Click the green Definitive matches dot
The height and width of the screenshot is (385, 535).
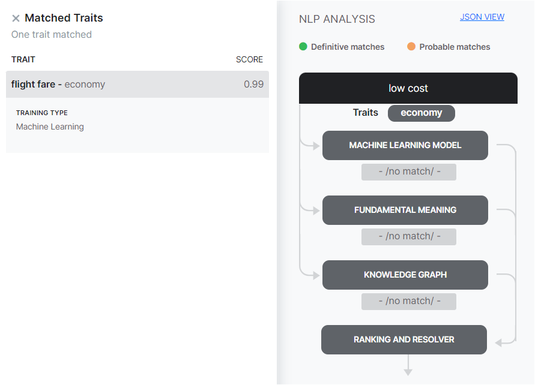point(303,47)
